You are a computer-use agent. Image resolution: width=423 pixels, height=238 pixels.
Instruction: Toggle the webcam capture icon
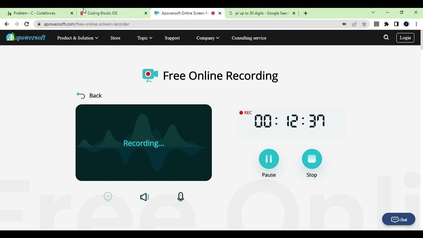coord(108,197)
